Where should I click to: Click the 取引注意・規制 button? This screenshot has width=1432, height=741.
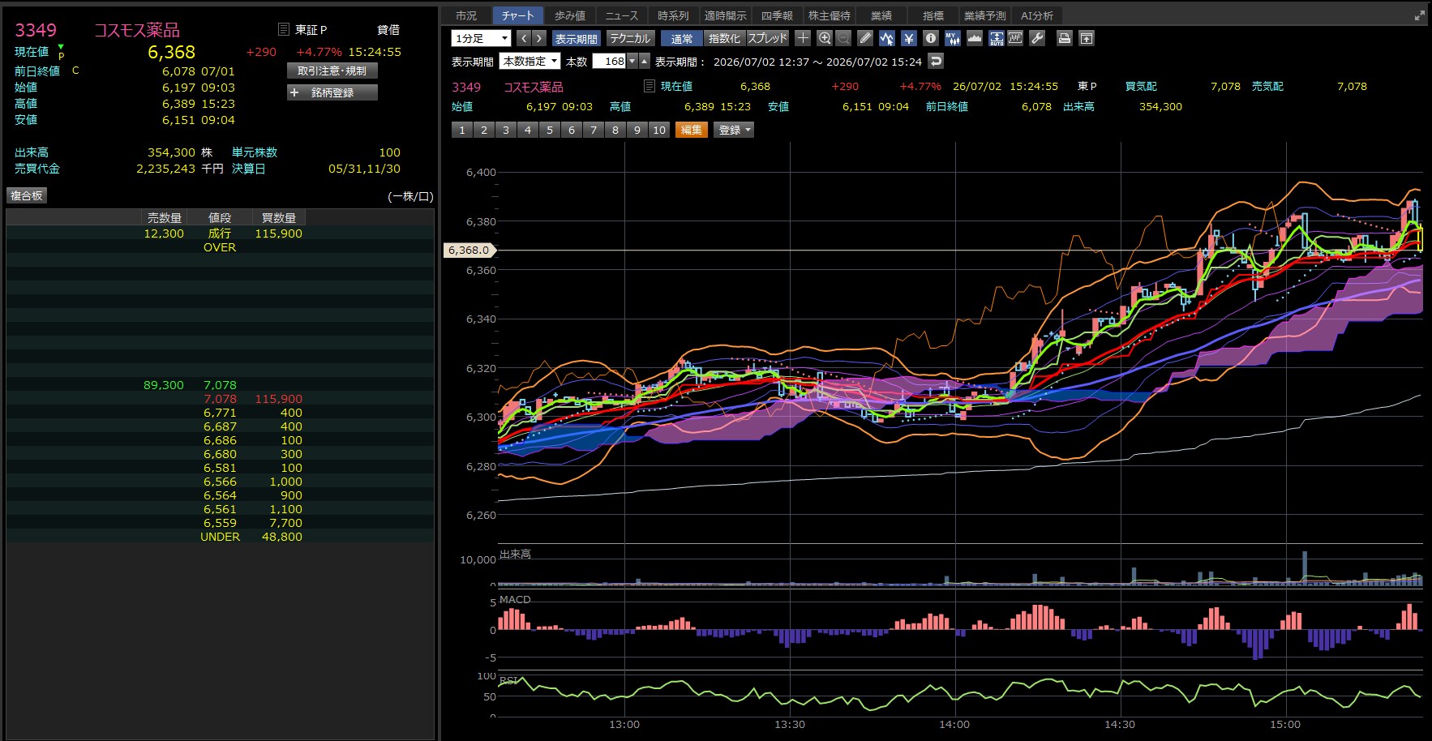point(332,71)
